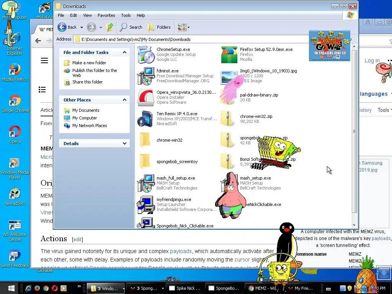Open Windows Media Player desktop shortcut
The height and width of the screenshot is (294, 392).
[x=15, y=168]
